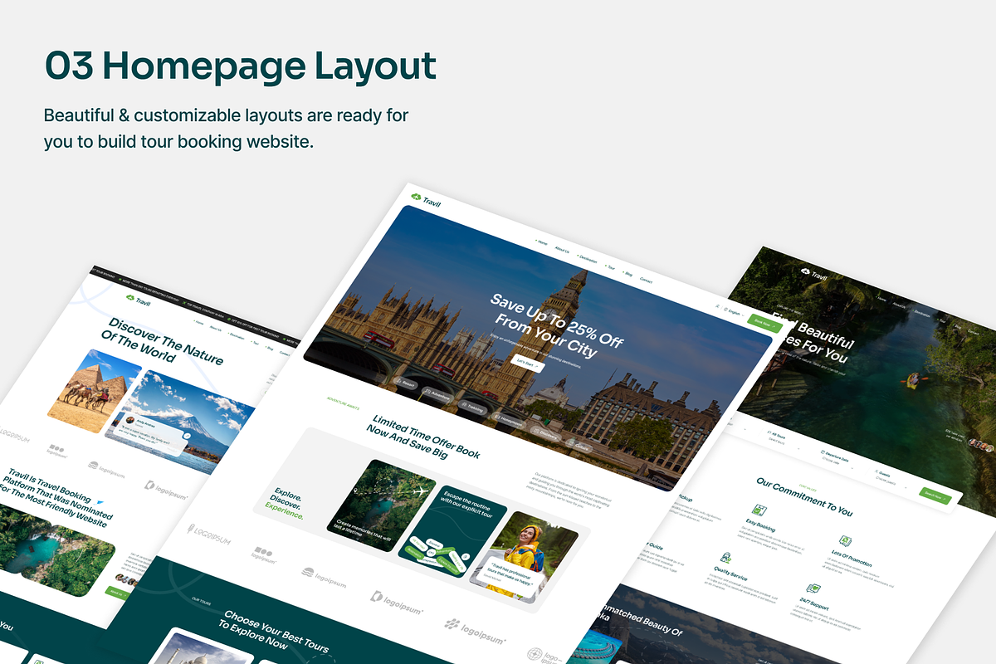The image size is (996, 664).
Task: Select the Culture category chip
Action: pos(579,445)
